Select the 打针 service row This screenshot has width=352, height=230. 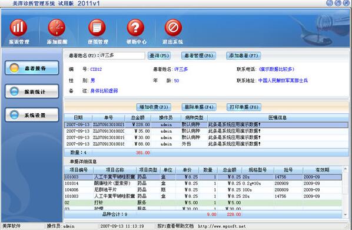coord(203,203)
